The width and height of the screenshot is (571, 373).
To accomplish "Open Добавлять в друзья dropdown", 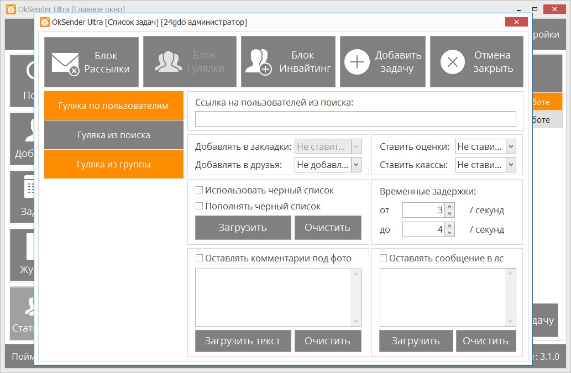I will tap(356, 164).
